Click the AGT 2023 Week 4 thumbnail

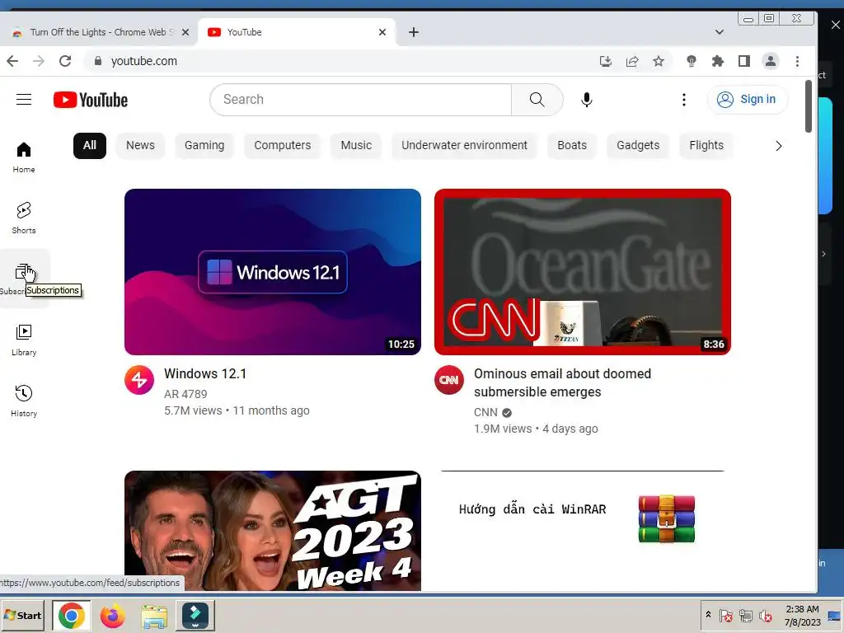pos(273,531)
